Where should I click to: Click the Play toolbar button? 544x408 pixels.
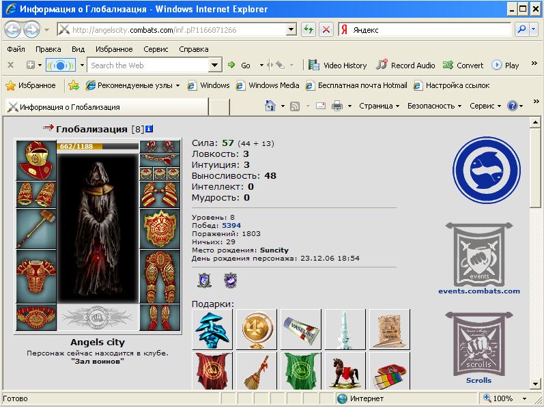pyautogui.click(x=506, y=65)
